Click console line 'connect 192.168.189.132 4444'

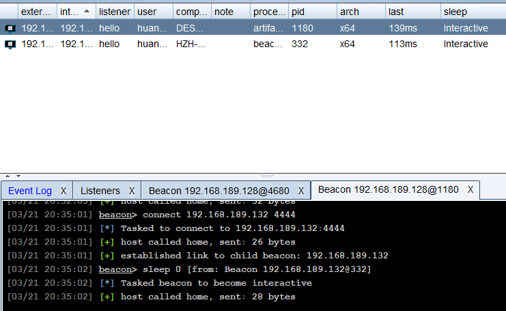219,215
